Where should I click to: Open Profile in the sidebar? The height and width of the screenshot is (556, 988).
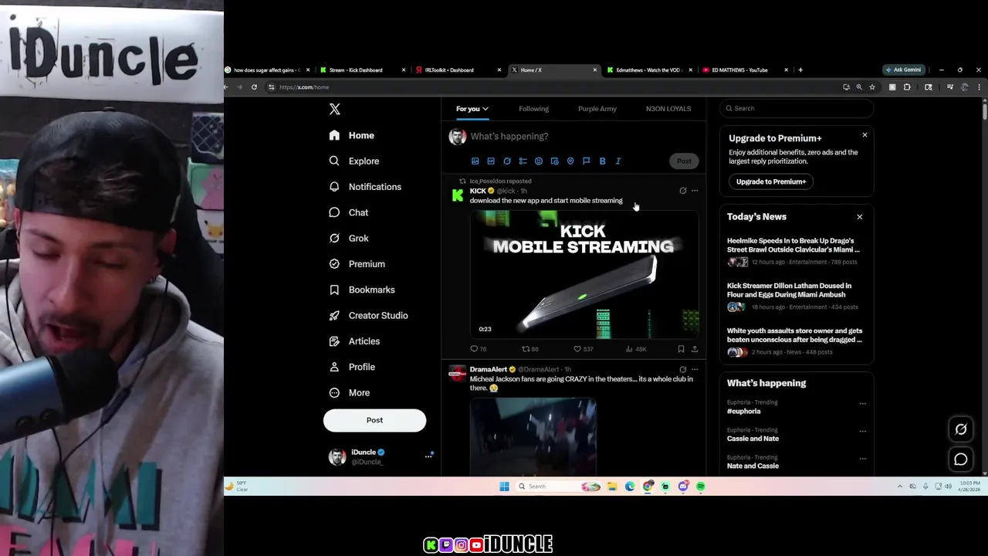(351, 367)
